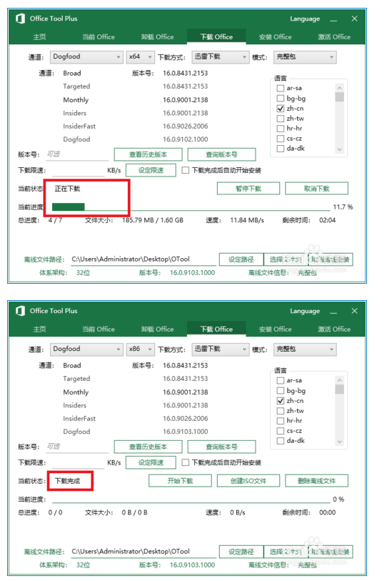
Task: Click version 16.0.9102.1000 text
Action: pos(186,139)
